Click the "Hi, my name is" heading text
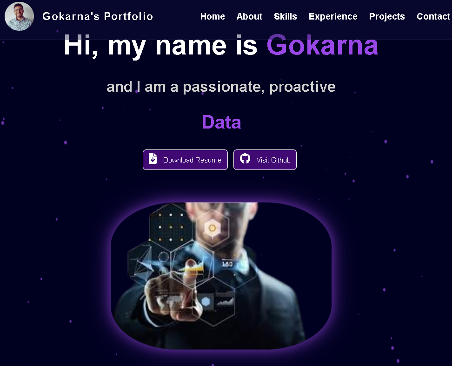452x366 pixels. [160, 46]
